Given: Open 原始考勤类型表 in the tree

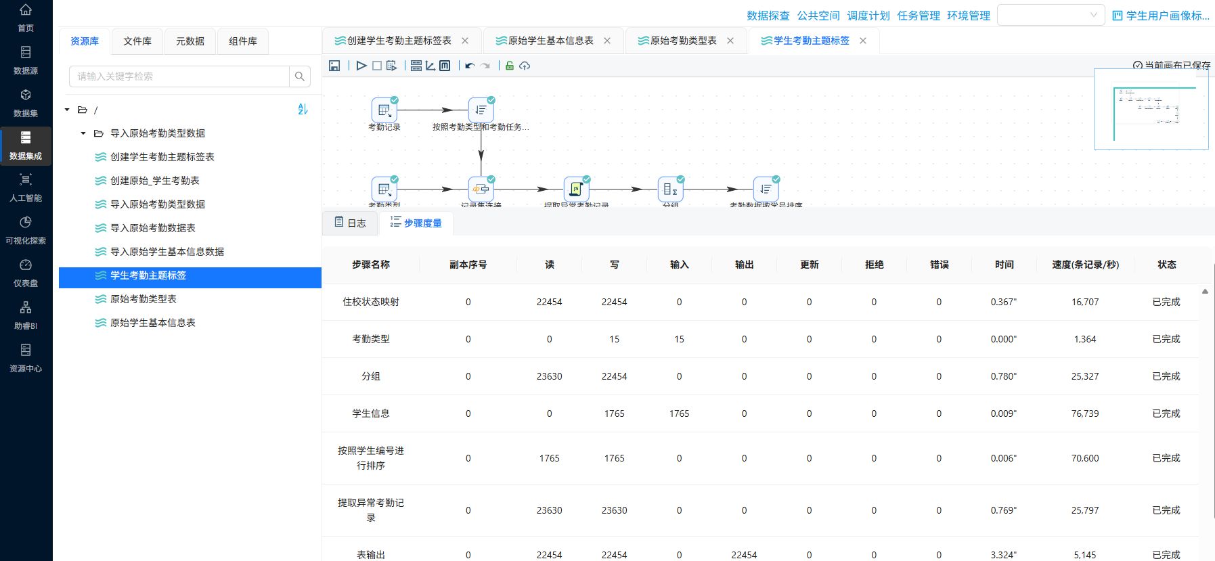Looking at the screenshot, I should click(x=143, y=299).
